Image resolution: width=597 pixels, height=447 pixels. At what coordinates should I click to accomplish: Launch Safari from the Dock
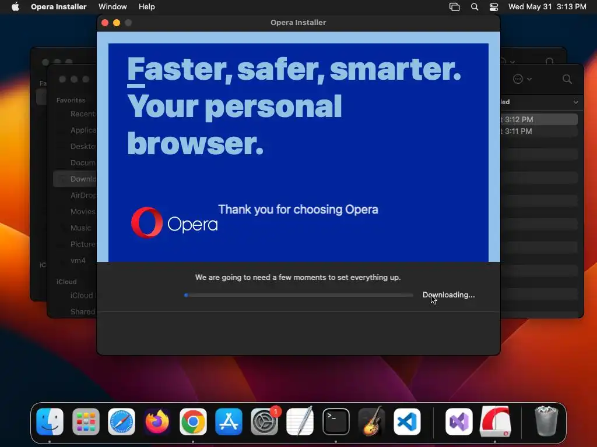click(121, 421)
